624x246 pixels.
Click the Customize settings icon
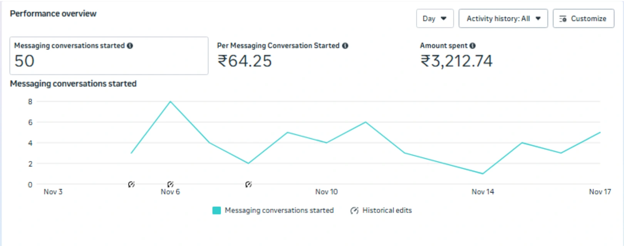pos(563,19)
